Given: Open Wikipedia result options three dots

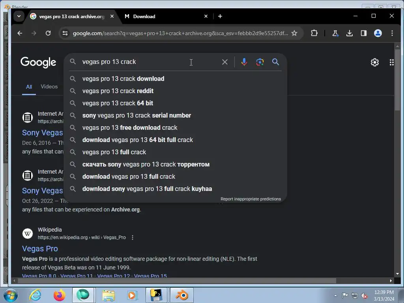Looking at the screenshot, I should [x=133, y=237].
